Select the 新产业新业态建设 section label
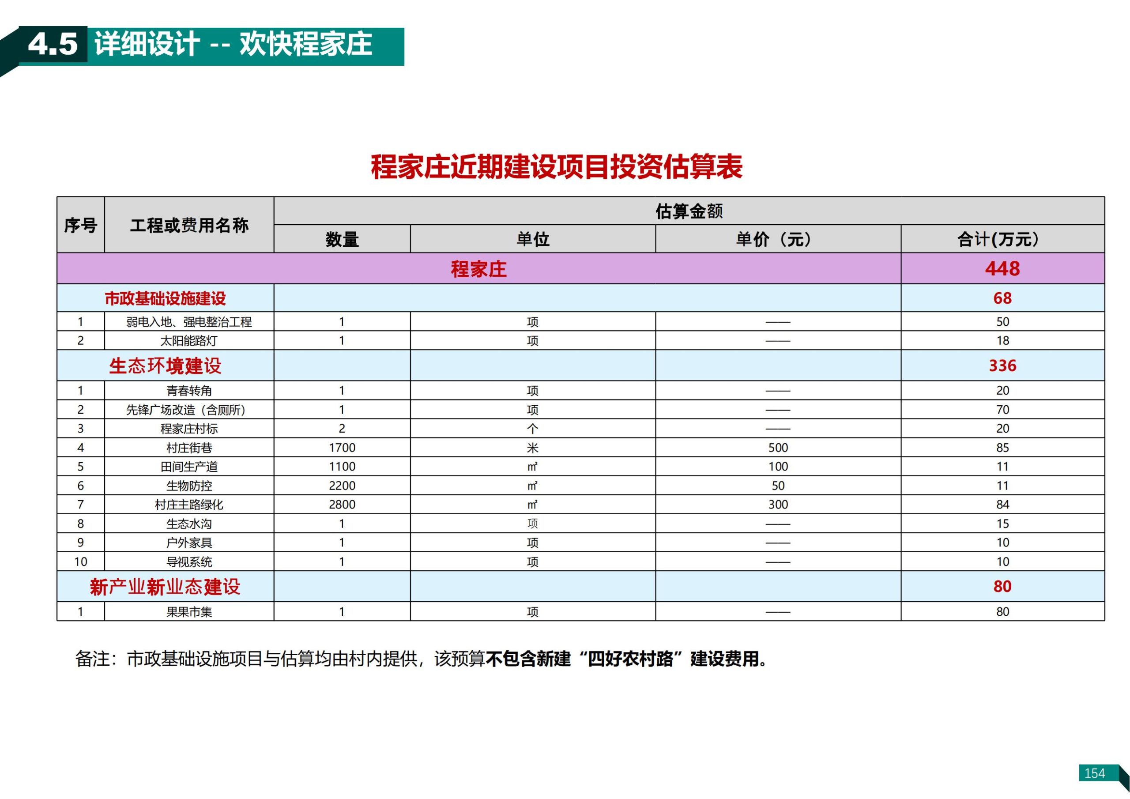The width and height of the screenshot is (1130, 799). click(x=166, y=587)
